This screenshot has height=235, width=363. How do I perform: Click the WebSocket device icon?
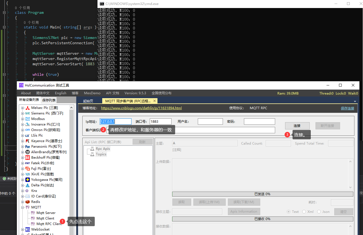(27, 229)
